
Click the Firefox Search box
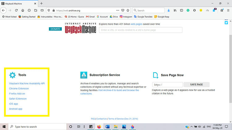pyautogui.click(x=148, y=10)
